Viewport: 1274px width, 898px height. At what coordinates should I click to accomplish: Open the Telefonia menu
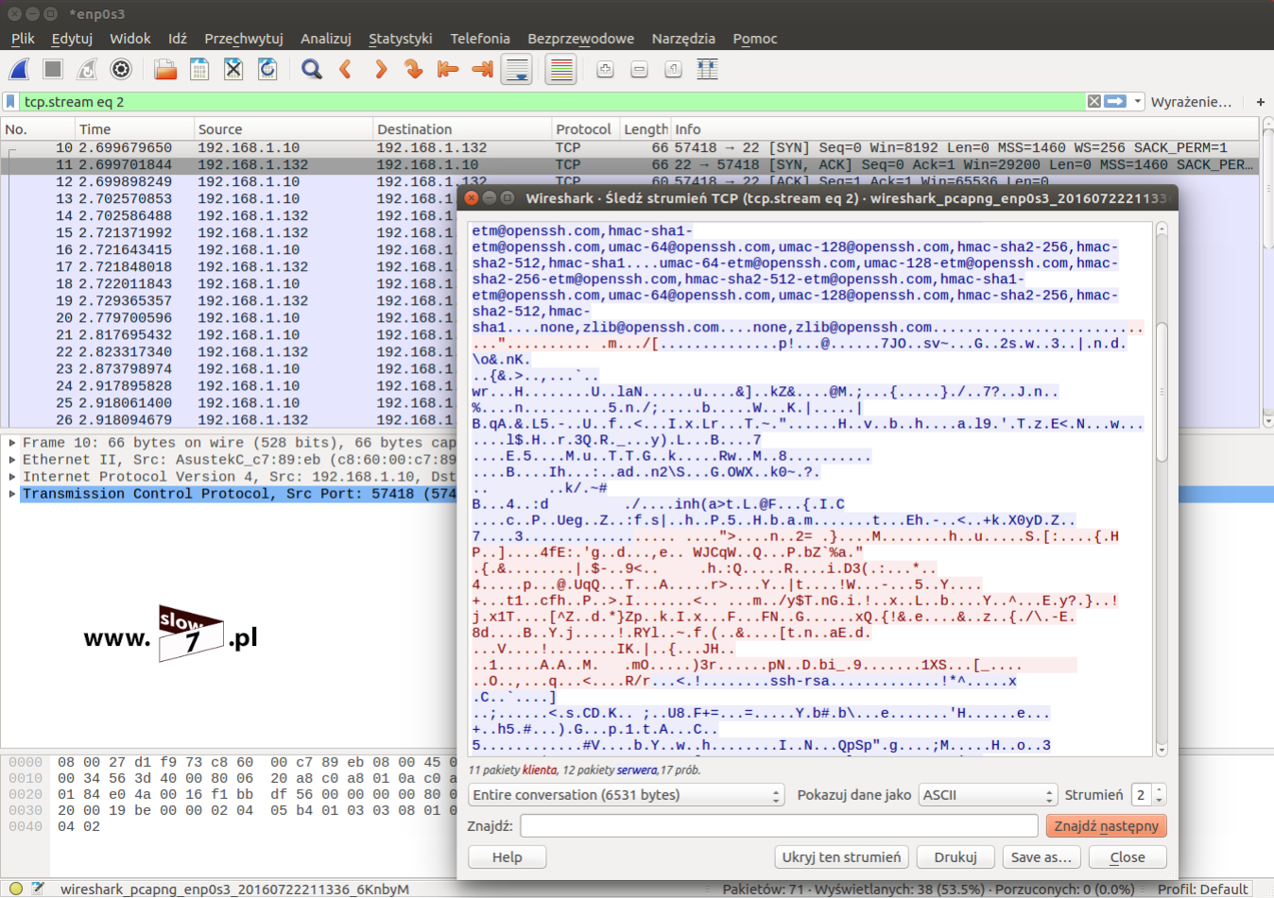pyautogui.click(x=480, y=39)
